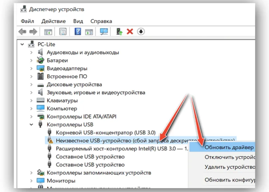The image size is (269, 192).
Task: Click the Дисковые устройства drive icon
Action: (x=41, y=85)
